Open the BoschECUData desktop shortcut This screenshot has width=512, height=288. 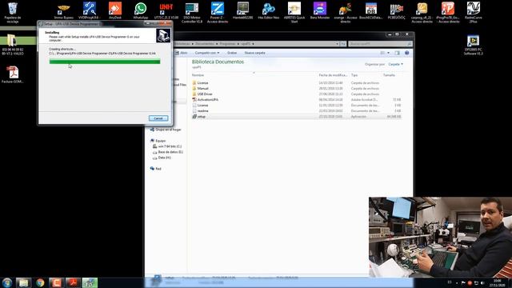(x=371, y=10)
